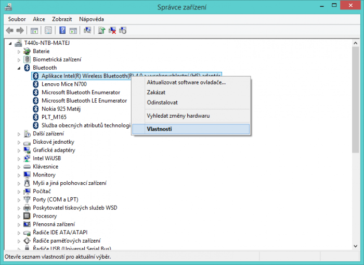Collapse the T440s-NTB-MATEJ root node
The image size is (364, 265).
(11, 43)
